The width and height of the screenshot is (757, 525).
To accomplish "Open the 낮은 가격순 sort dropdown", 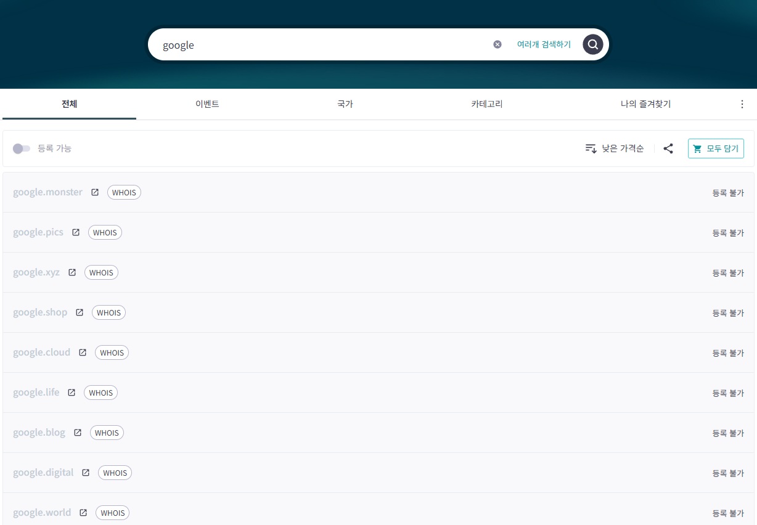I will coord(615,149).
